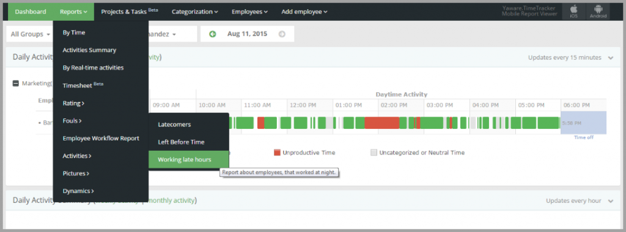Open the Add employee dropdown
The height and width of the screenshot is (232, 626).
304,12
